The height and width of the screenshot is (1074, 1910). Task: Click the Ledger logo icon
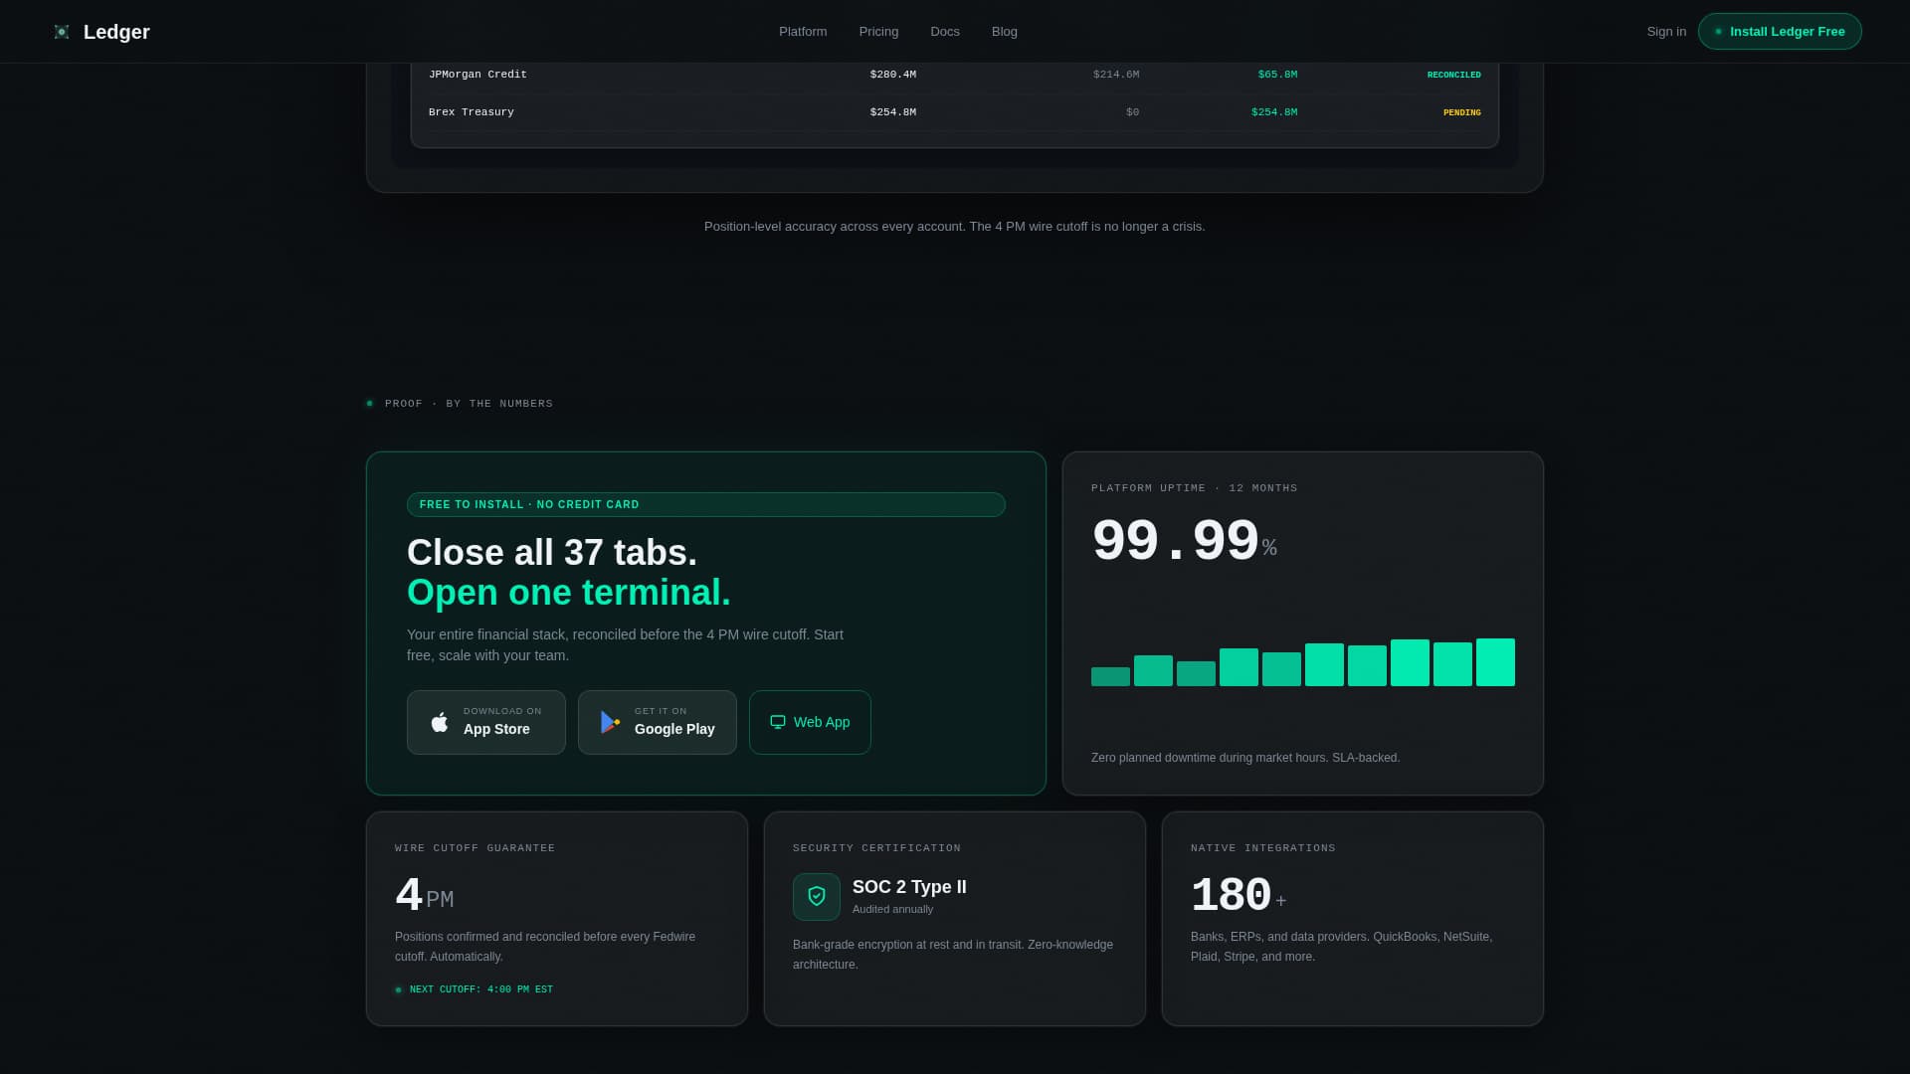coord(62,32)
